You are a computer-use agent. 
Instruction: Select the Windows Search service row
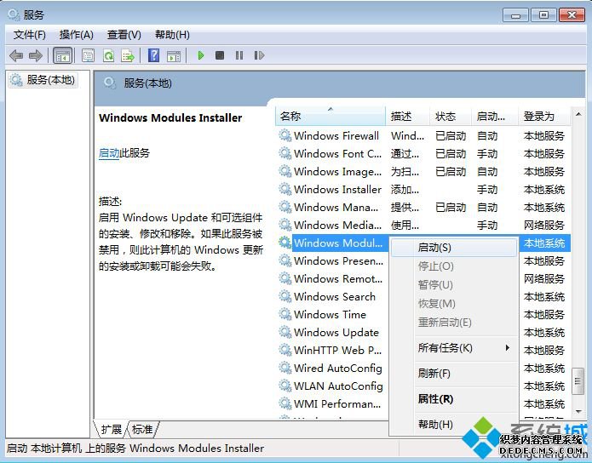point(332,296)
